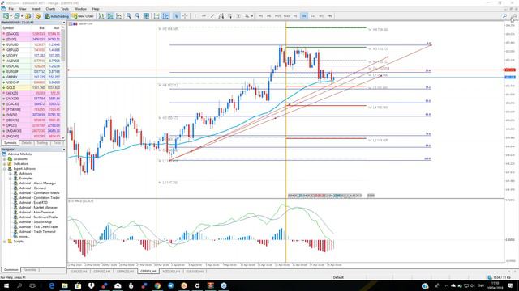Switch to NZDUSD,H4 chart tab
Image resolution: width=519 pixels, height=291 pixels.
click(x=171, y=272)
